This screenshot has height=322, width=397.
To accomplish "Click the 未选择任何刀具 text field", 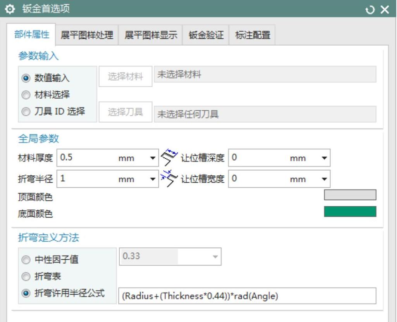I will pyautogui.click(x=265, y=114).
